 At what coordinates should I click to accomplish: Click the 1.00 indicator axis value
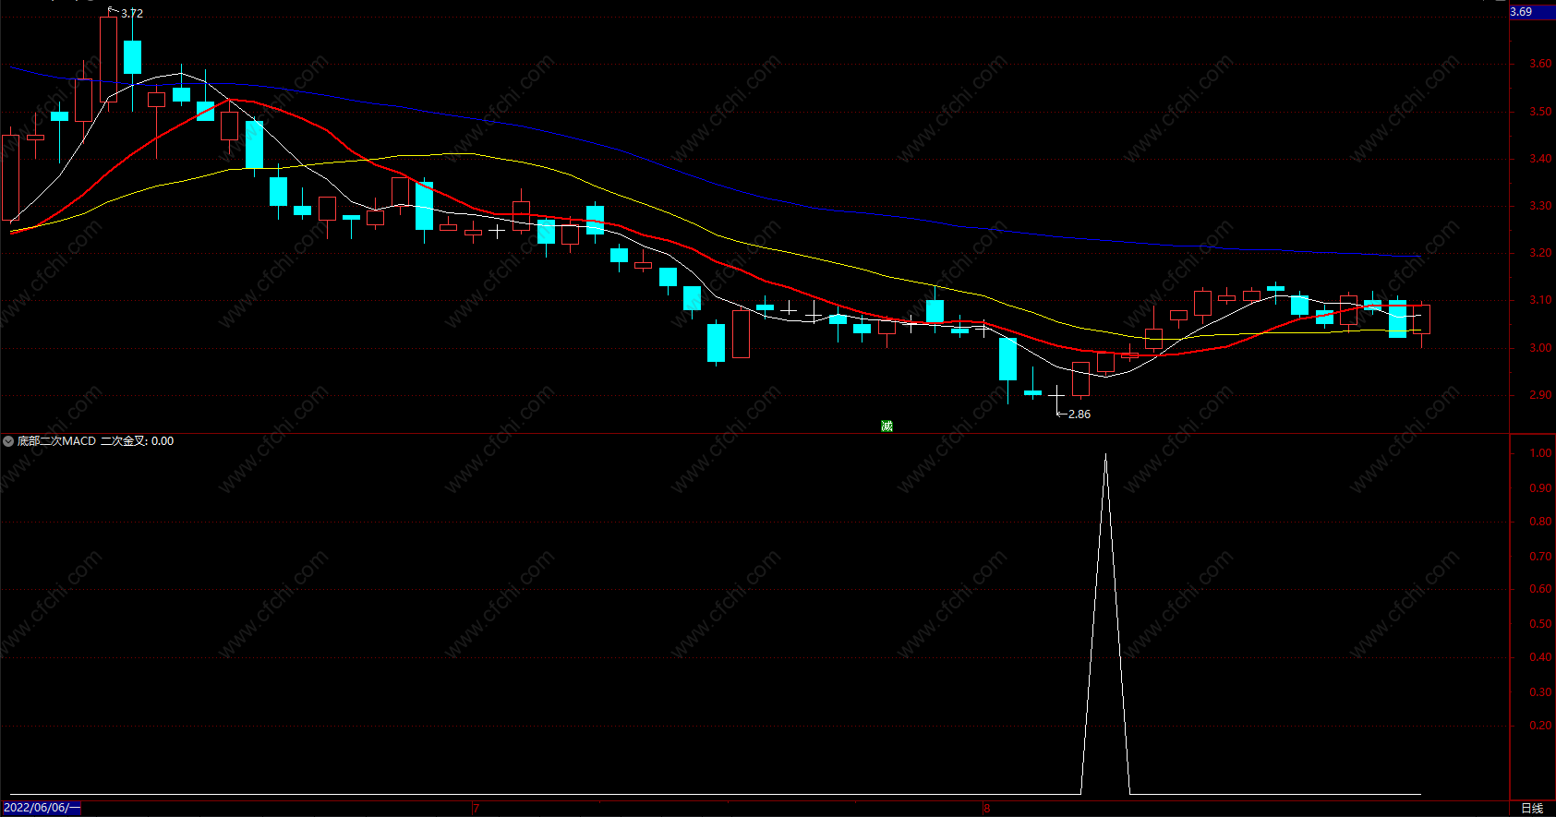tap(1540, 453)
